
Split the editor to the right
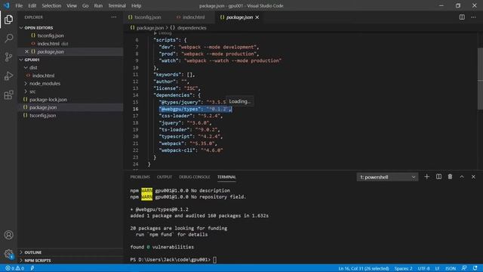(462, 17)
